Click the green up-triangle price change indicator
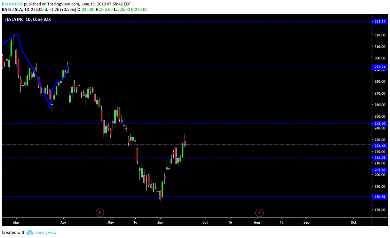This screenshot has height=238, width=390. pos(46,10)
